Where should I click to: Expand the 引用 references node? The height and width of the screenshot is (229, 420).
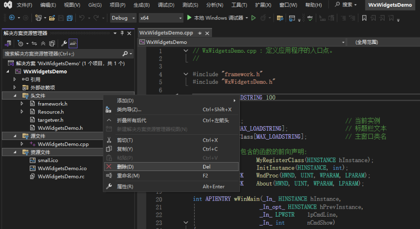pos(15,79)
